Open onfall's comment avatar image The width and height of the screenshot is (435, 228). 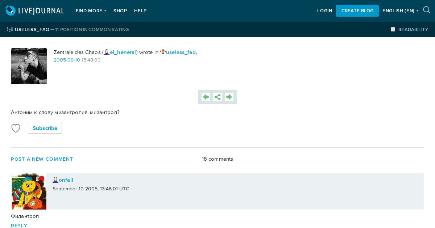[29, 191]
